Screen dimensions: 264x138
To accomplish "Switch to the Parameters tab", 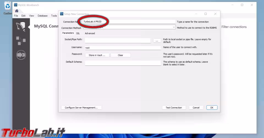I will tap(68, 33).
